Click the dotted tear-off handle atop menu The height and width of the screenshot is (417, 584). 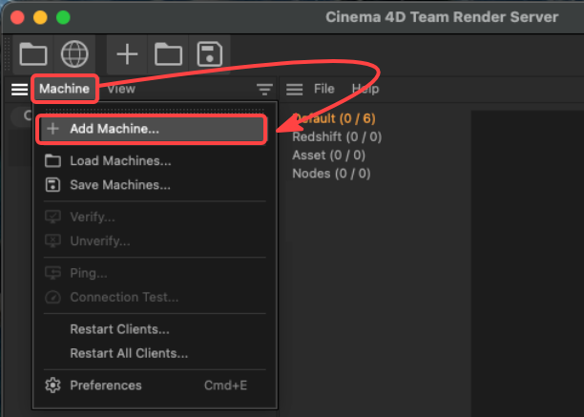pos(154,110)
